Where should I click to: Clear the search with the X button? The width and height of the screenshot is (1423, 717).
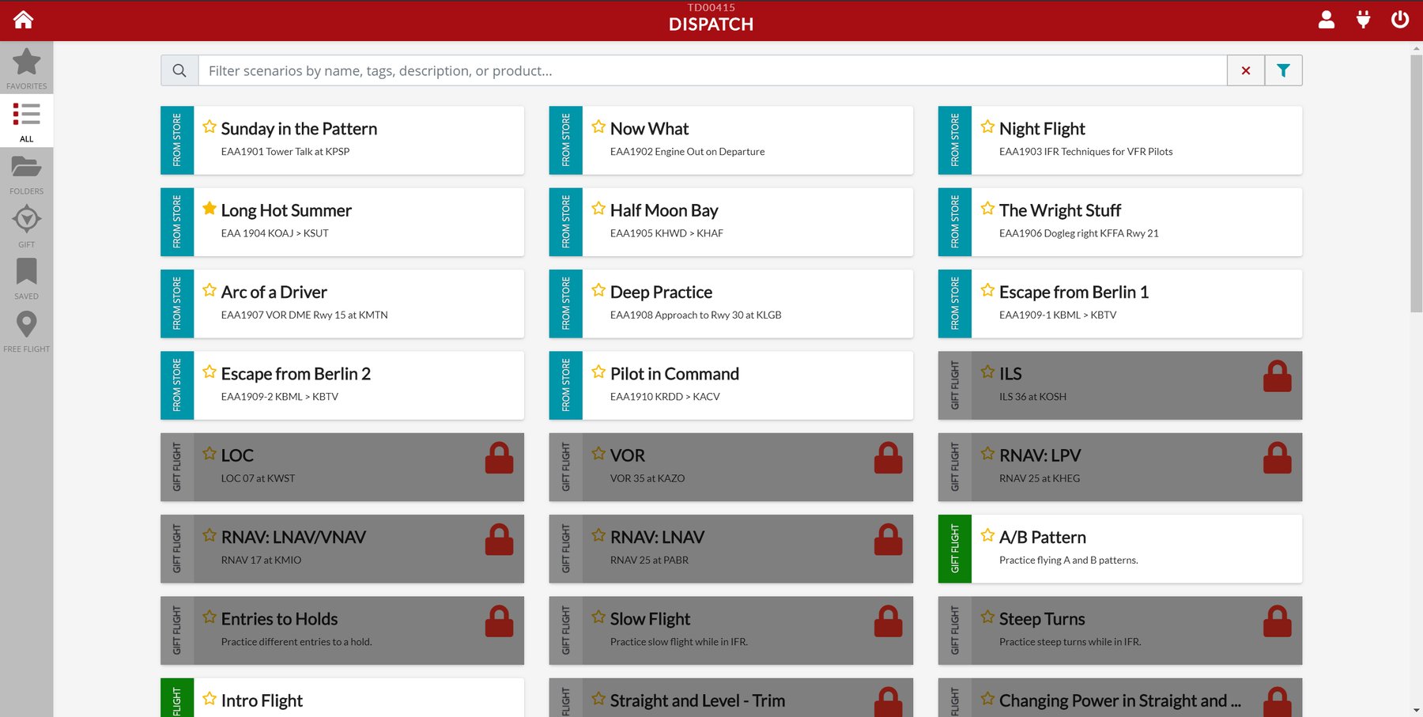(1245, 70)
